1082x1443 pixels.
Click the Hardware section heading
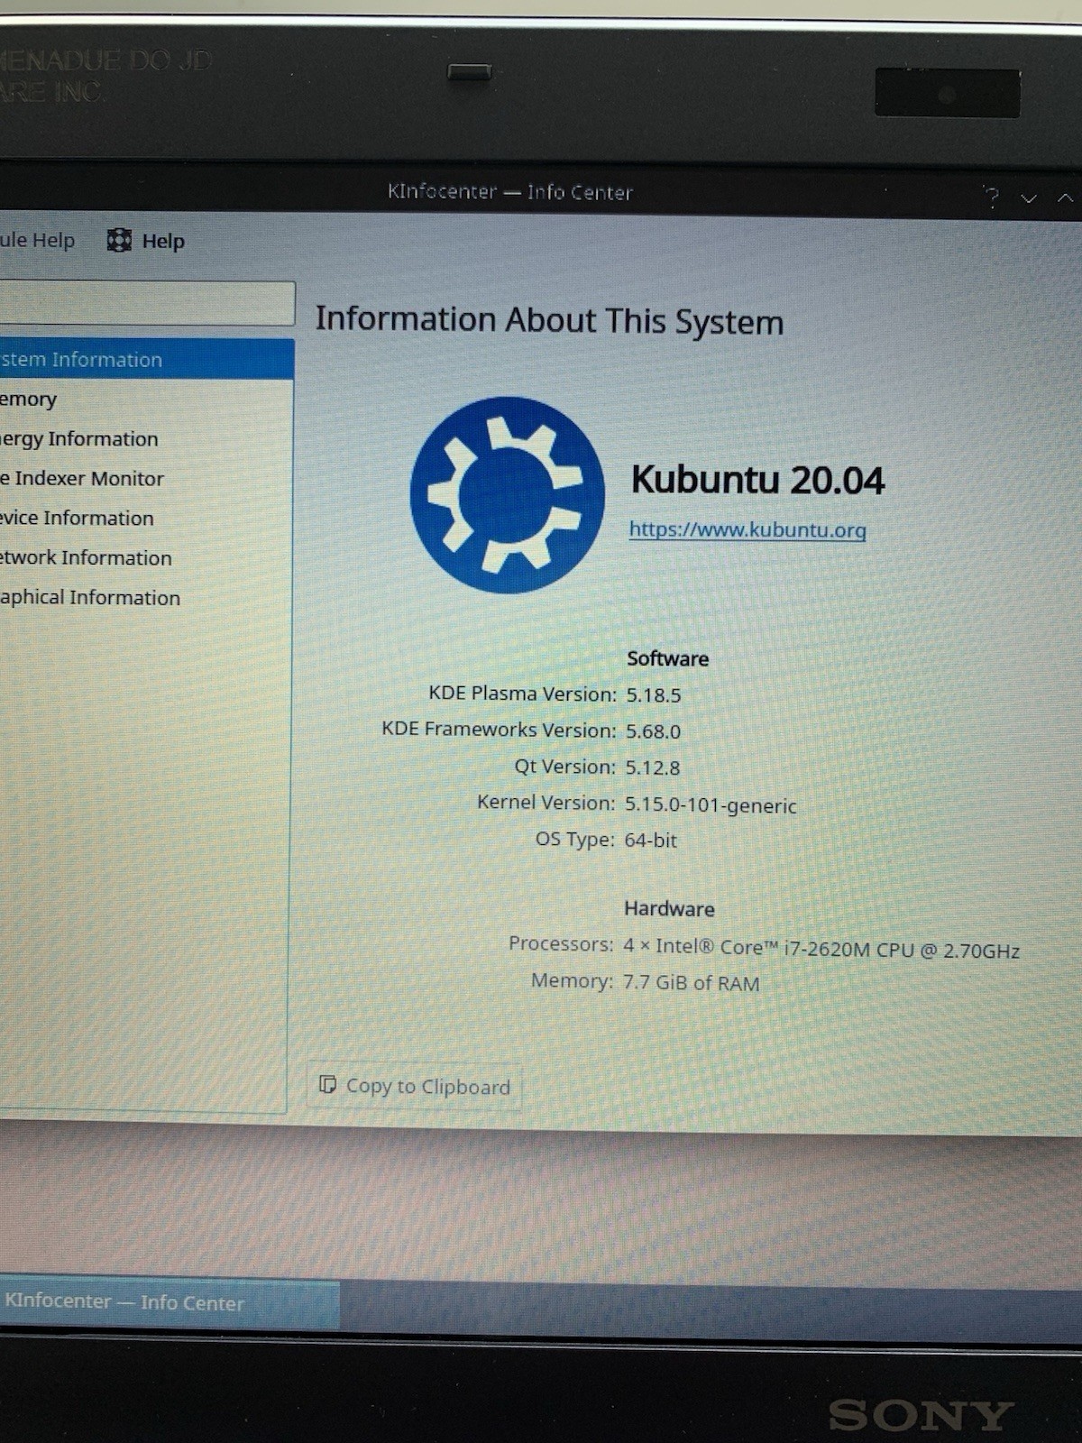click(669, 909)
